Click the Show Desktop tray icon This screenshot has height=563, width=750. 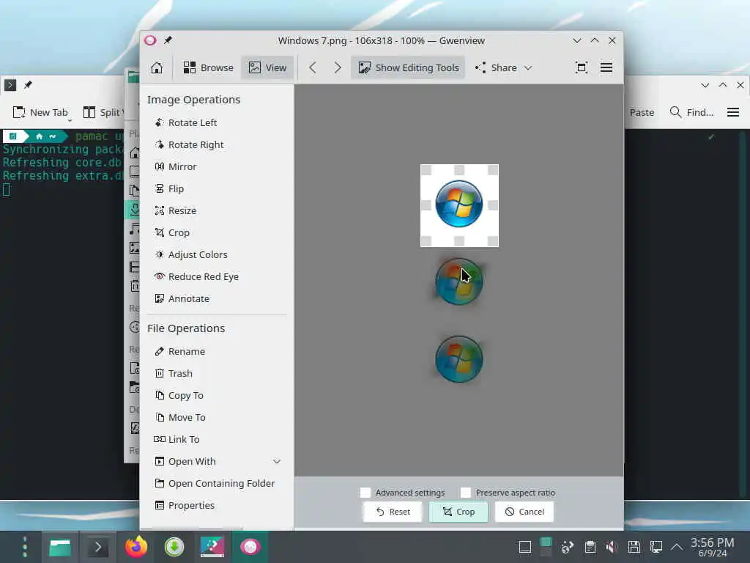(525, 547)
